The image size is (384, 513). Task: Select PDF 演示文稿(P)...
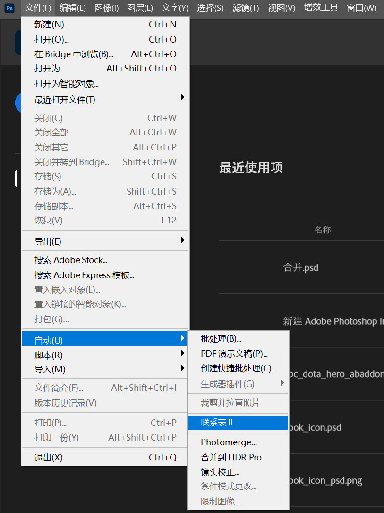point(238,354)
